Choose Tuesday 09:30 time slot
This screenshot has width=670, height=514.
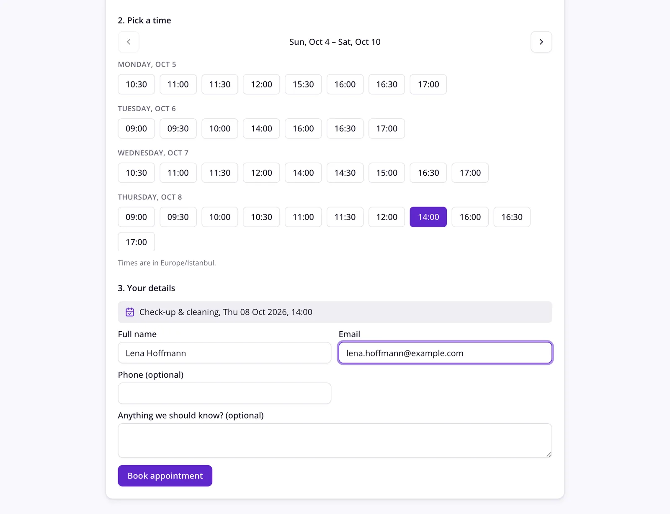click(178, 128)
